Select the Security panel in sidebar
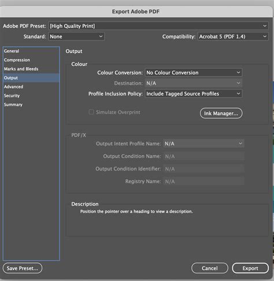274x281 pixels. pyautogui.click(x=31, y=95)
